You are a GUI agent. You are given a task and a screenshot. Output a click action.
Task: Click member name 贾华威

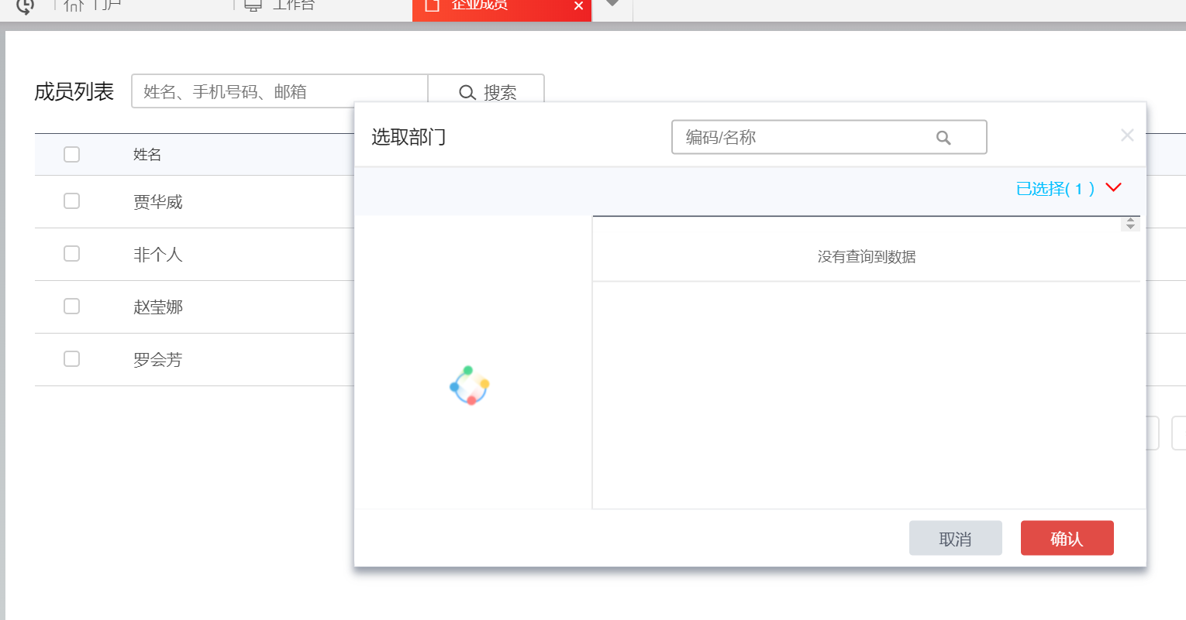click(158, 202)
